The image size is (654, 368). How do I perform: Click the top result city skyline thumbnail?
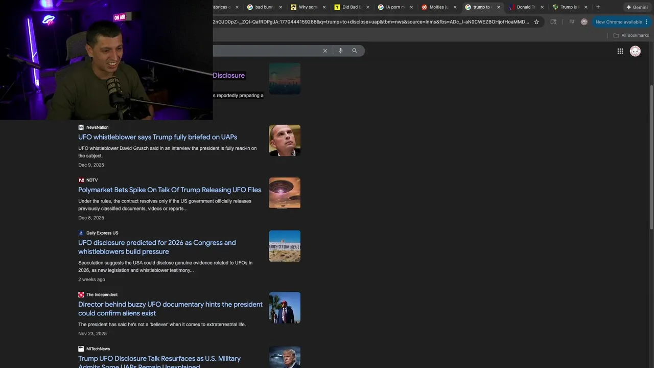click(285, 79)
